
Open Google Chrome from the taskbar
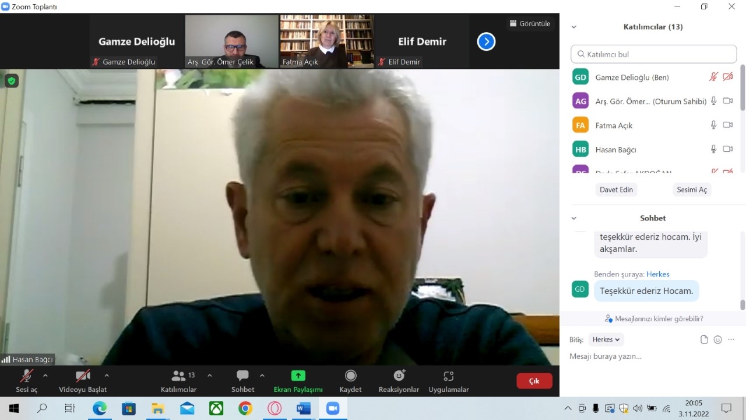click(x=245, y=408)
